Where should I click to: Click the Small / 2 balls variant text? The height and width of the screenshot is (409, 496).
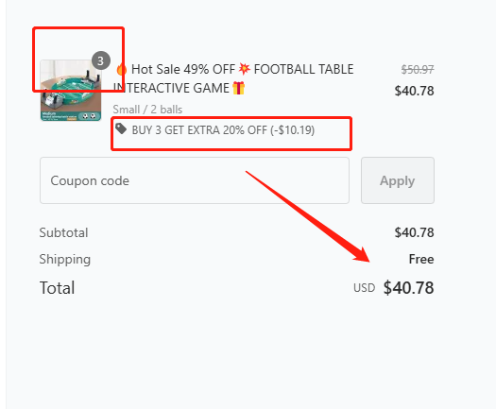pos(147,110)
